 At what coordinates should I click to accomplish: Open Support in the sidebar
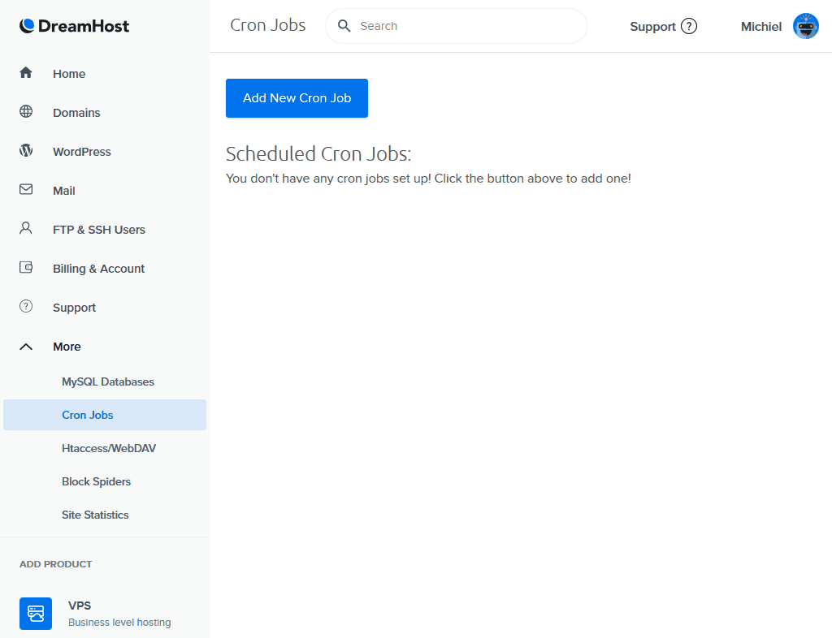click(x=74, y=308)
